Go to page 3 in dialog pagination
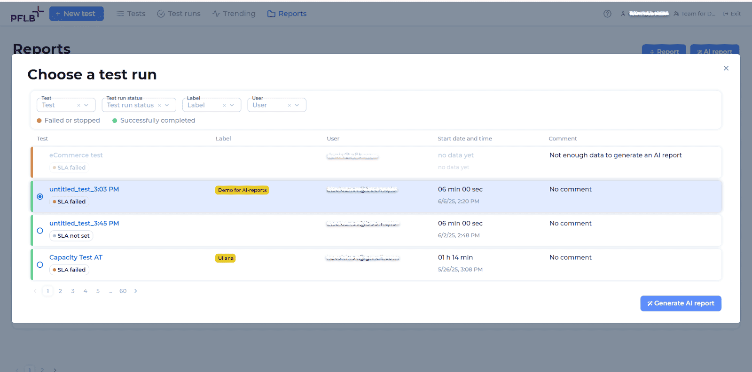 pyautogui.click(x=73, y=291)
